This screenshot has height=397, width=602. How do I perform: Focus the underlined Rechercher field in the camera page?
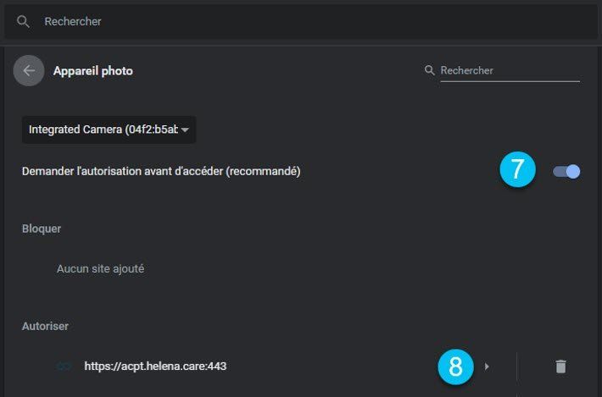click(x=510, y=70)
